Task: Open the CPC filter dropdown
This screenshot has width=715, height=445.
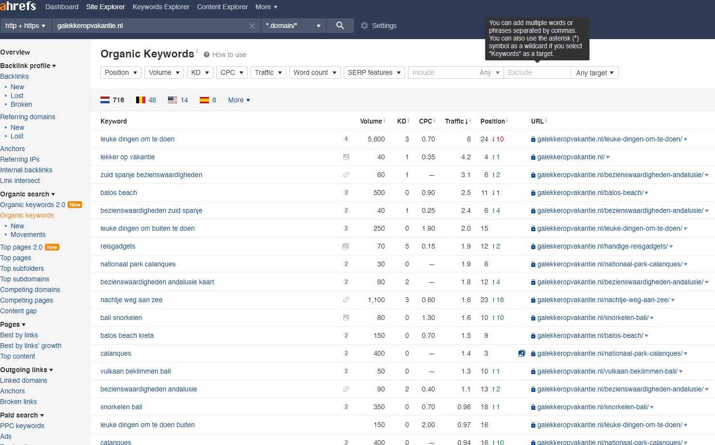Action: pos(232,72)
